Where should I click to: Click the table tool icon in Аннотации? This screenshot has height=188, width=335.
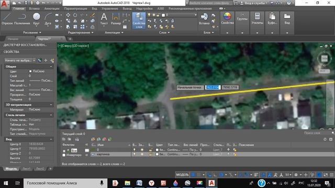(x=125, y=27)
